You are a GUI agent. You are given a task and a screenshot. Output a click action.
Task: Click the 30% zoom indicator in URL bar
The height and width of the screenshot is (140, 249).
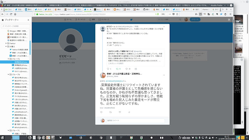coord(163,14)
